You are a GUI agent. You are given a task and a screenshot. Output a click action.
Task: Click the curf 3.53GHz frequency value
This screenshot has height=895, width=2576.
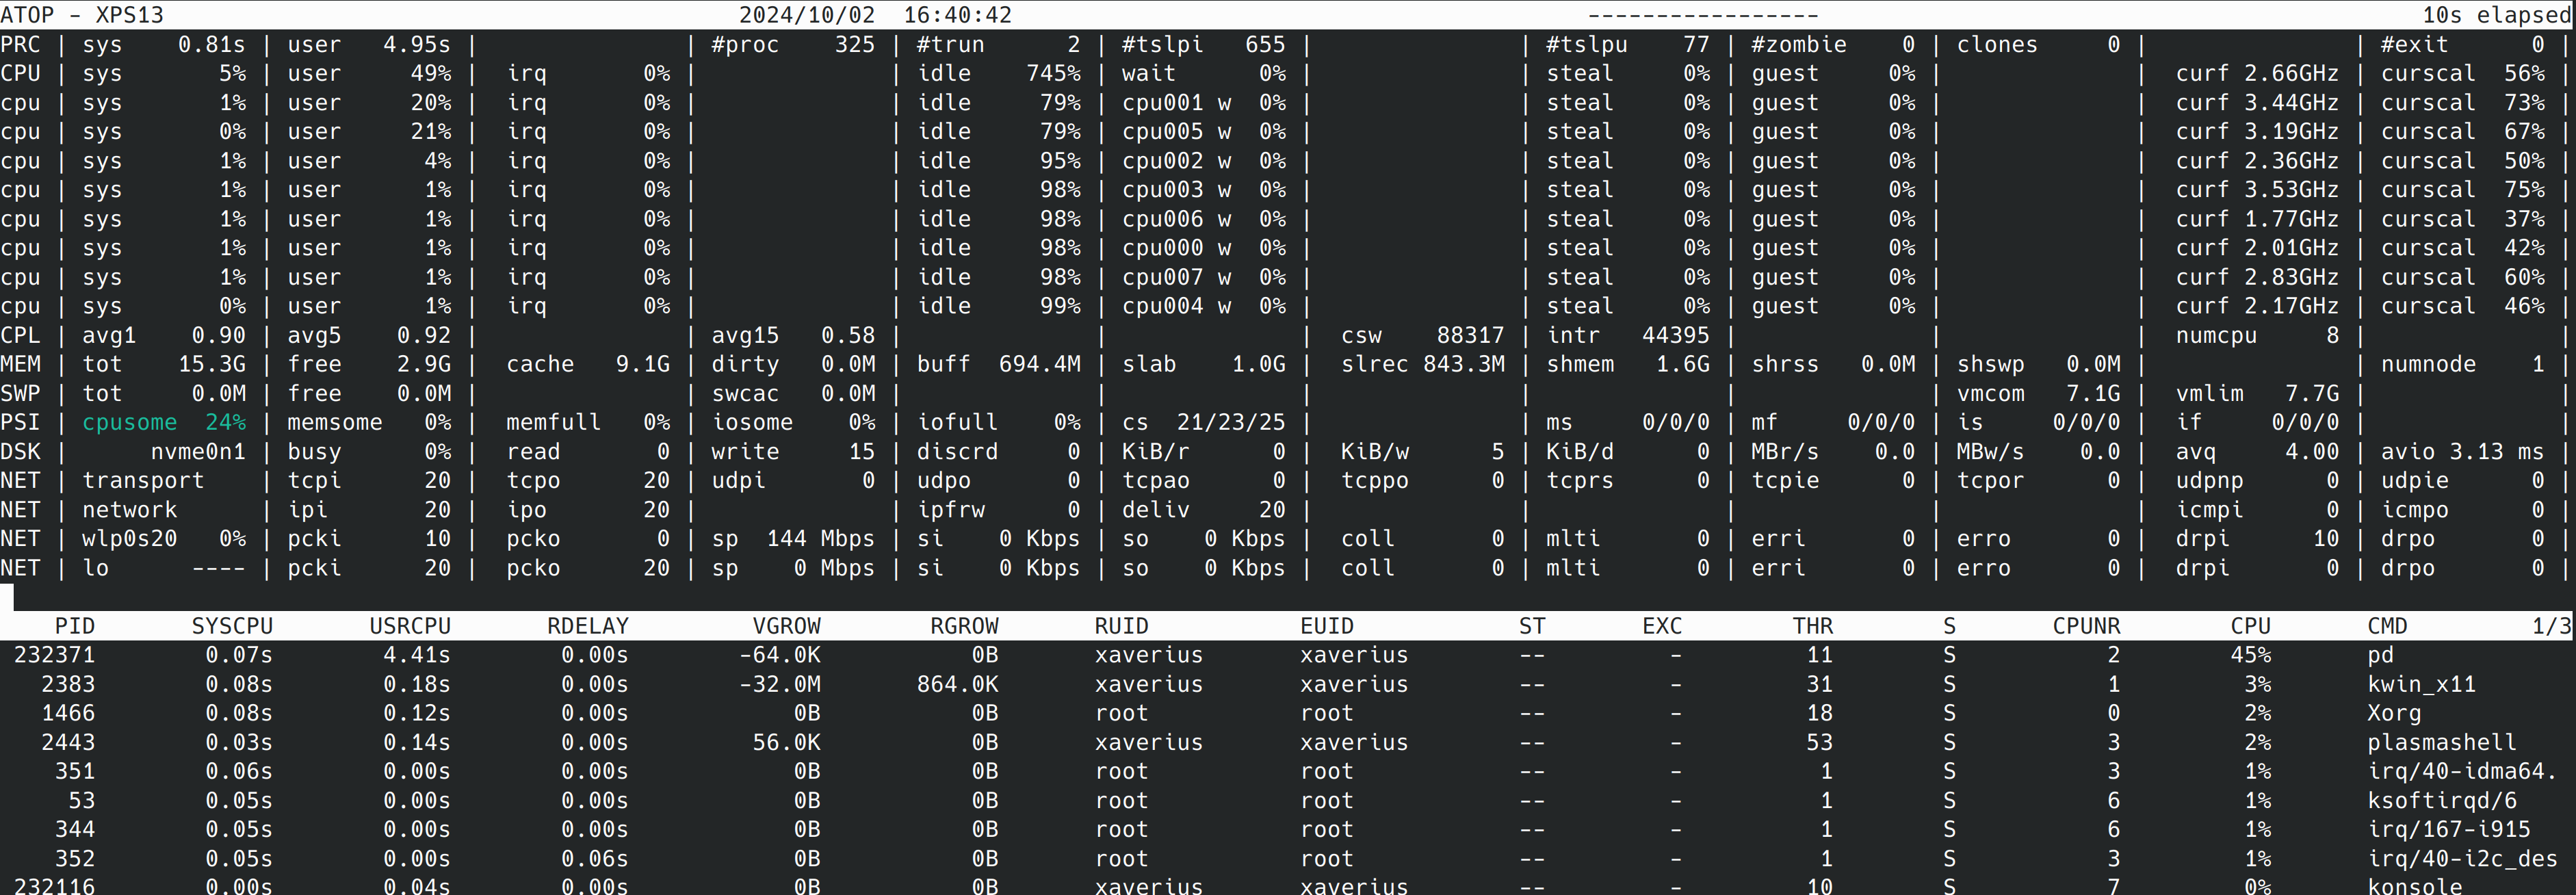(2257, 190)
